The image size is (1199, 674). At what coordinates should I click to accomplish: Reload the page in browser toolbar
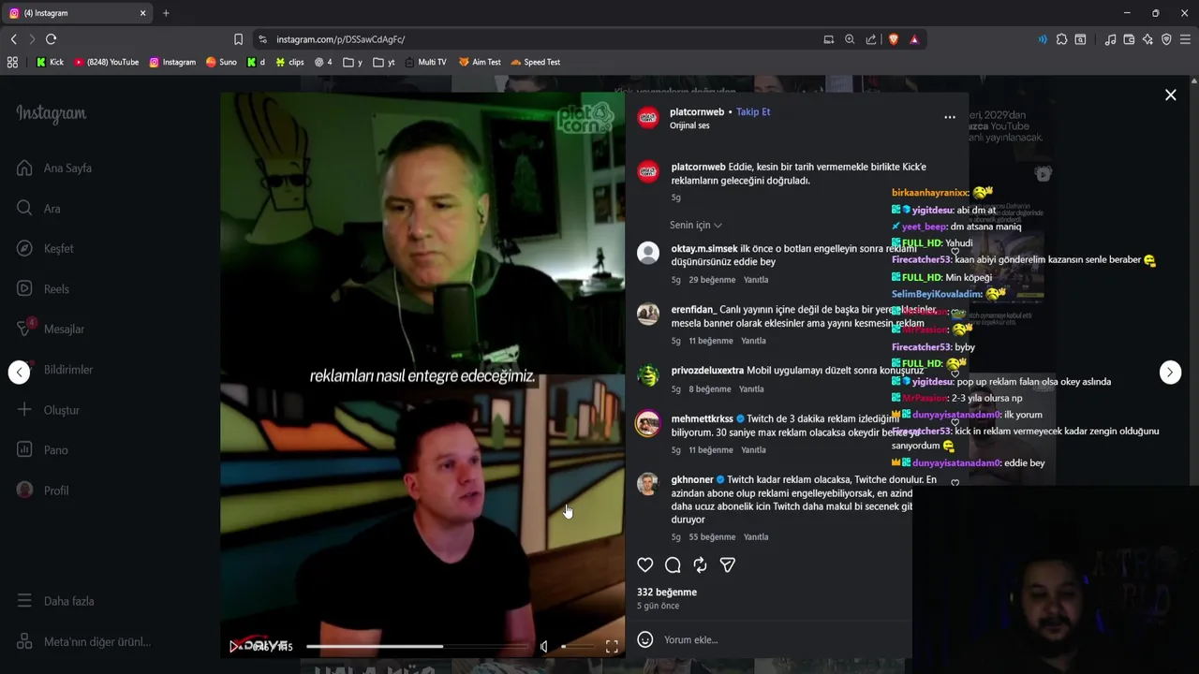point(51,39)
